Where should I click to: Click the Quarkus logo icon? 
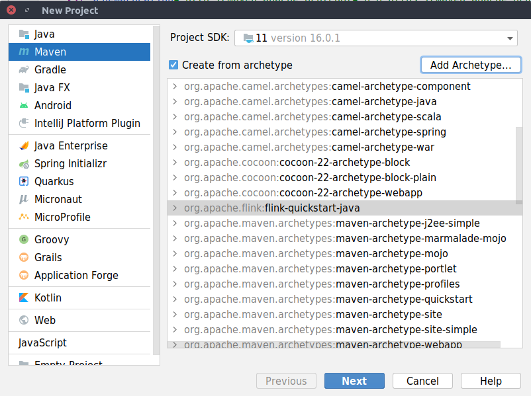24,182
